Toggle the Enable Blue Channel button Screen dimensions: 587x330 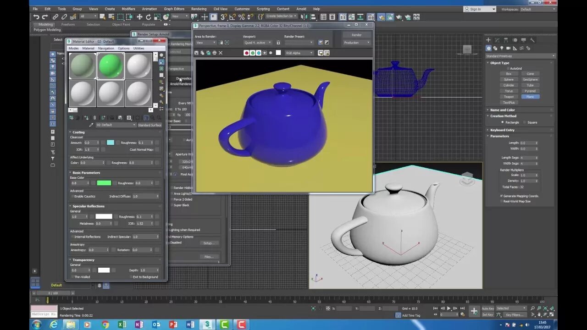click(x=259, y=53)
